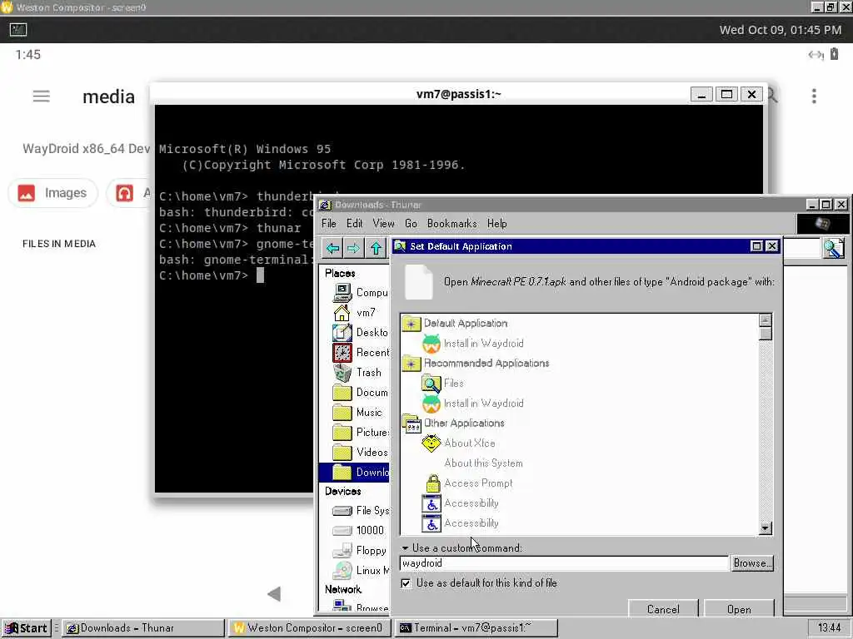853x639 pixels.
Task: Open Thunar File menu
Action: coord(328,223)
